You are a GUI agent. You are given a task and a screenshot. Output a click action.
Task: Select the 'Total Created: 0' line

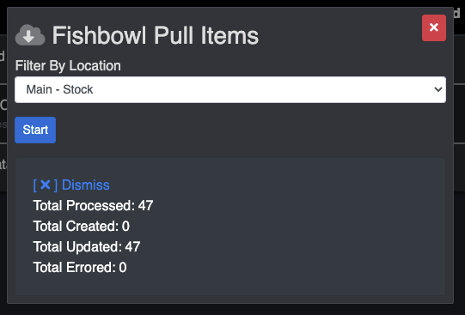pos(82,227)
